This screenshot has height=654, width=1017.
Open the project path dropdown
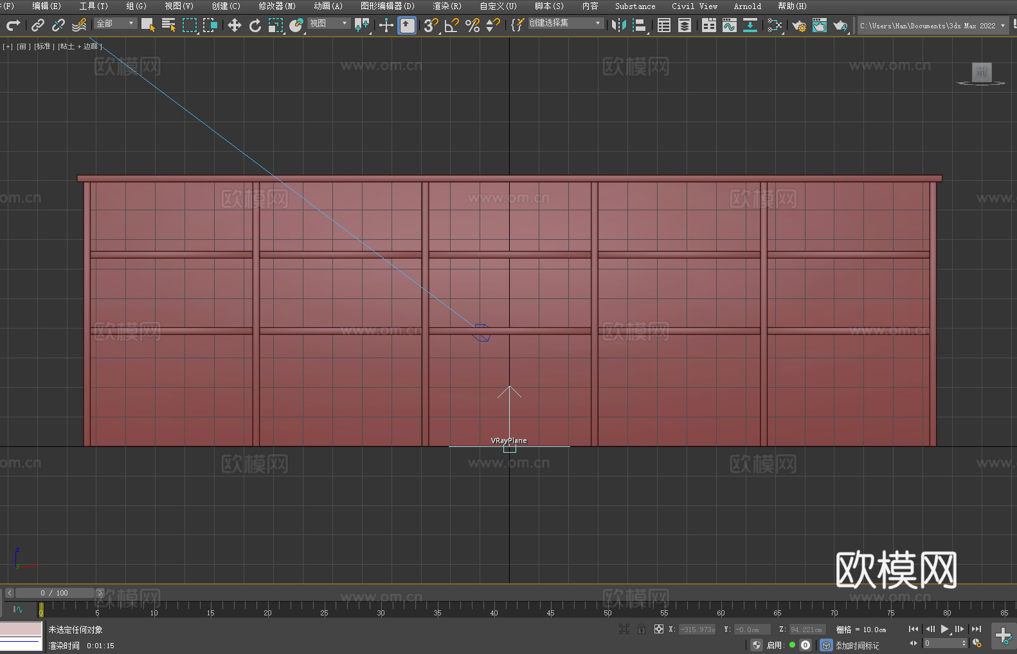[x=932, y=26]
